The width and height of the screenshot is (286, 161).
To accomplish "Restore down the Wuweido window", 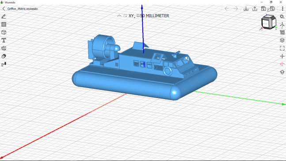I will (x=271, y=2).
